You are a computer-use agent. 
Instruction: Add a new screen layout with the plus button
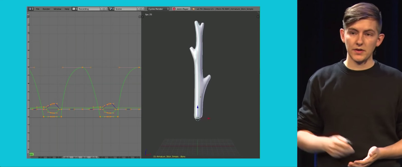click(x=101, y=9)
